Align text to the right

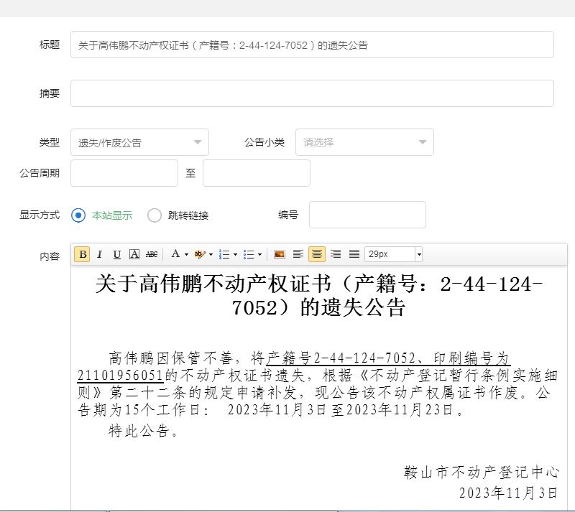[336, 254]
